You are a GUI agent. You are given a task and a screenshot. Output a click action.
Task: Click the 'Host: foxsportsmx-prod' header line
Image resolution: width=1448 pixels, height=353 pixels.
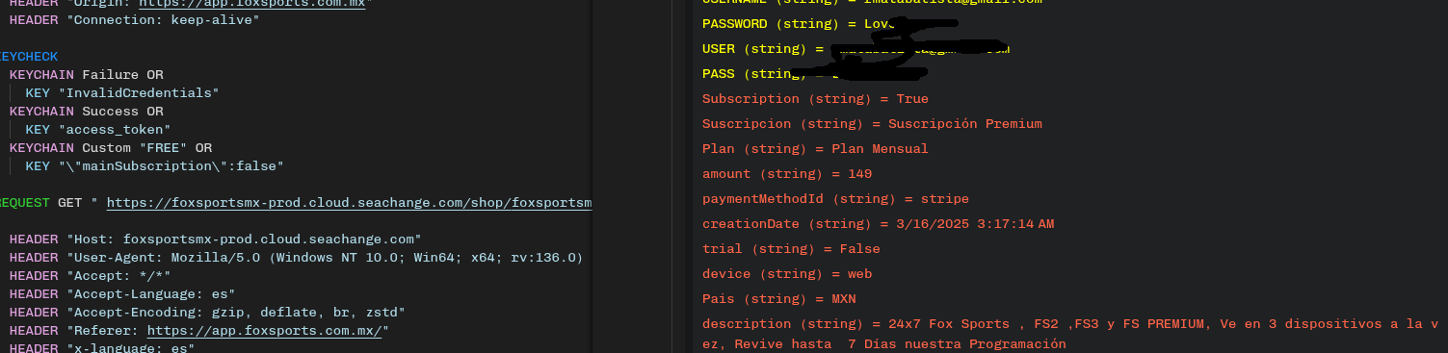215,240
